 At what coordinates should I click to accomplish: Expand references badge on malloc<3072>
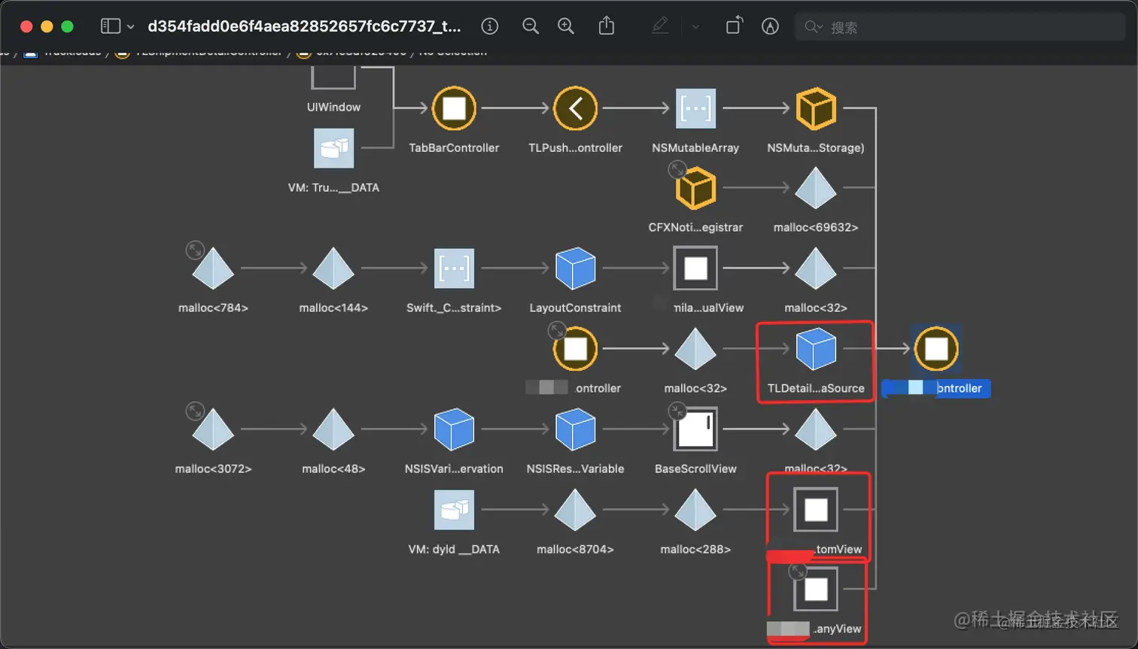[x=195, y=411]
